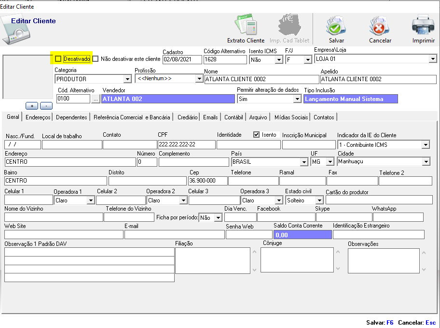The image size is (440, 328).
Task: Open the Contatos tab
Action: [324, 117]
